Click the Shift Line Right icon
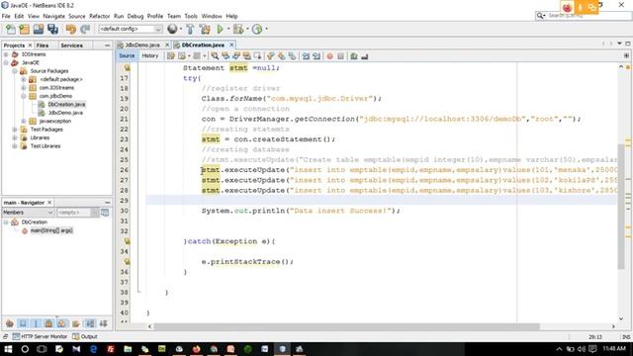Viewport: 633px width, 356px height. pyautogui.click(x=316, y=56)
